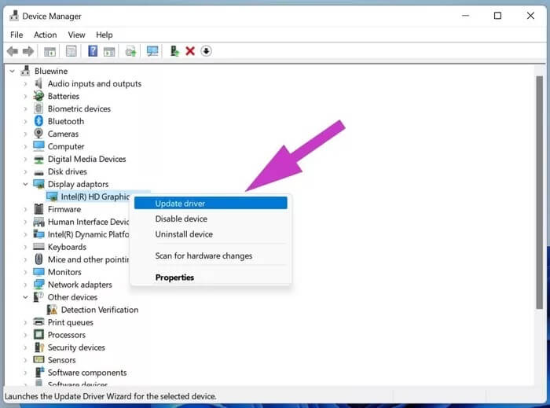Viewport: 550px width, 408px height.
Task: Click the blue Help question-mark toolbar icon
Action: 93,51
